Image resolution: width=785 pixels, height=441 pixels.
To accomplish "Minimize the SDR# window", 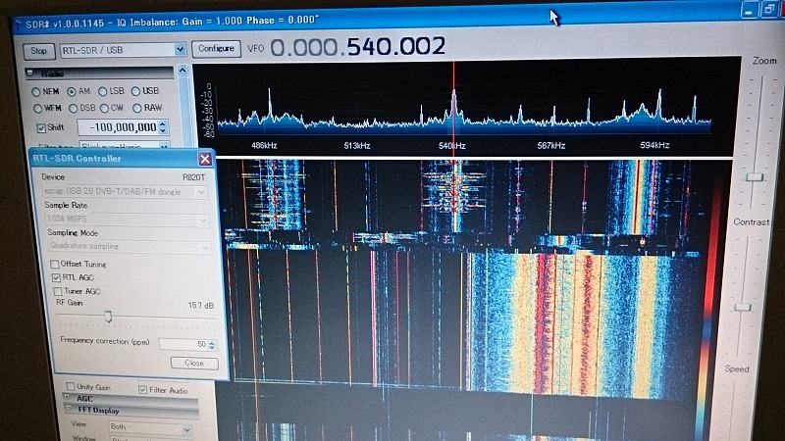I will coord(749,11).
